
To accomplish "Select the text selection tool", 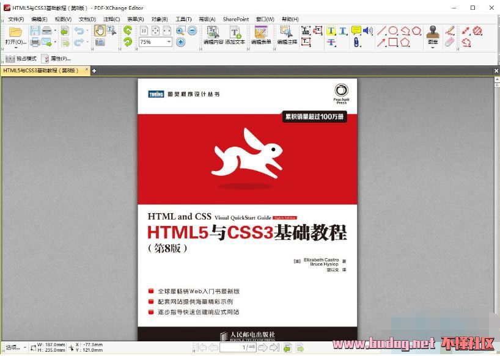I will (111, 31).
